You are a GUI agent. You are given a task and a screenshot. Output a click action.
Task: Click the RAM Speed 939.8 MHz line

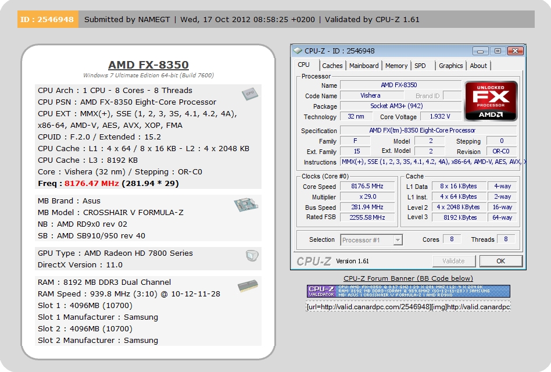(129, 294)
